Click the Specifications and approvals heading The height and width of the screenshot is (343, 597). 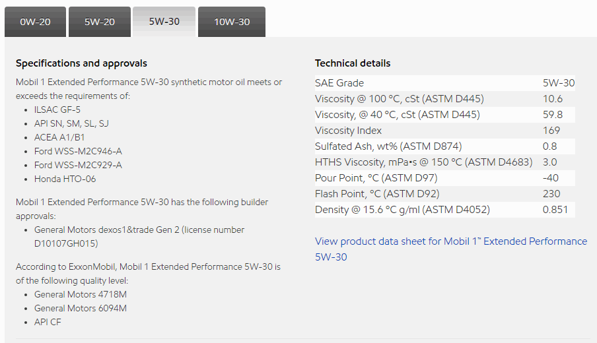tap(81, 63)
